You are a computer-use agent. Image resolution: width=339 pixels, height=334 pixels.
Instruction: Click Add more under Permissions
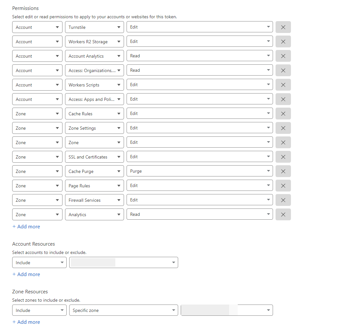click(26, 226)
